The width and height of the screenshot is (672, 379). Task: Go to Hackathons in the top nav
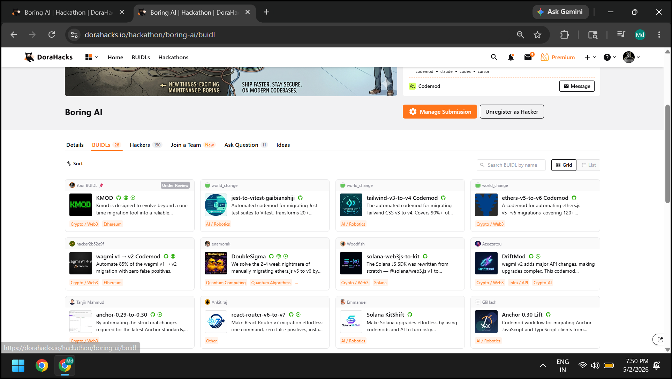click(173, 57)
